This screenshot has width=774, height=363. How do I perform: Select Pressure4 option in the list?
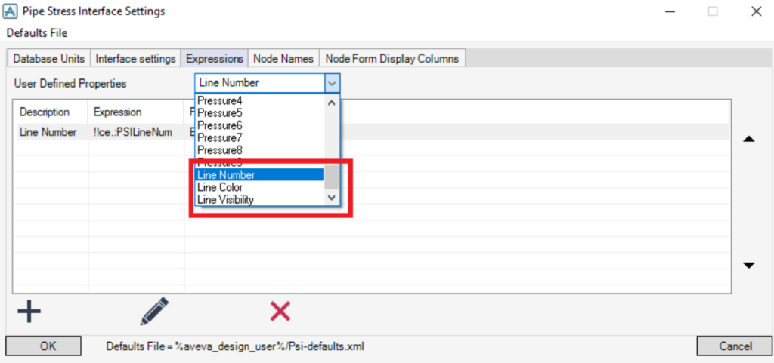219,100
